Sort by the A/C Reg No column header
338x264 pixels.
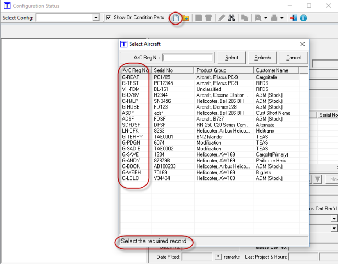pos(136,70)
